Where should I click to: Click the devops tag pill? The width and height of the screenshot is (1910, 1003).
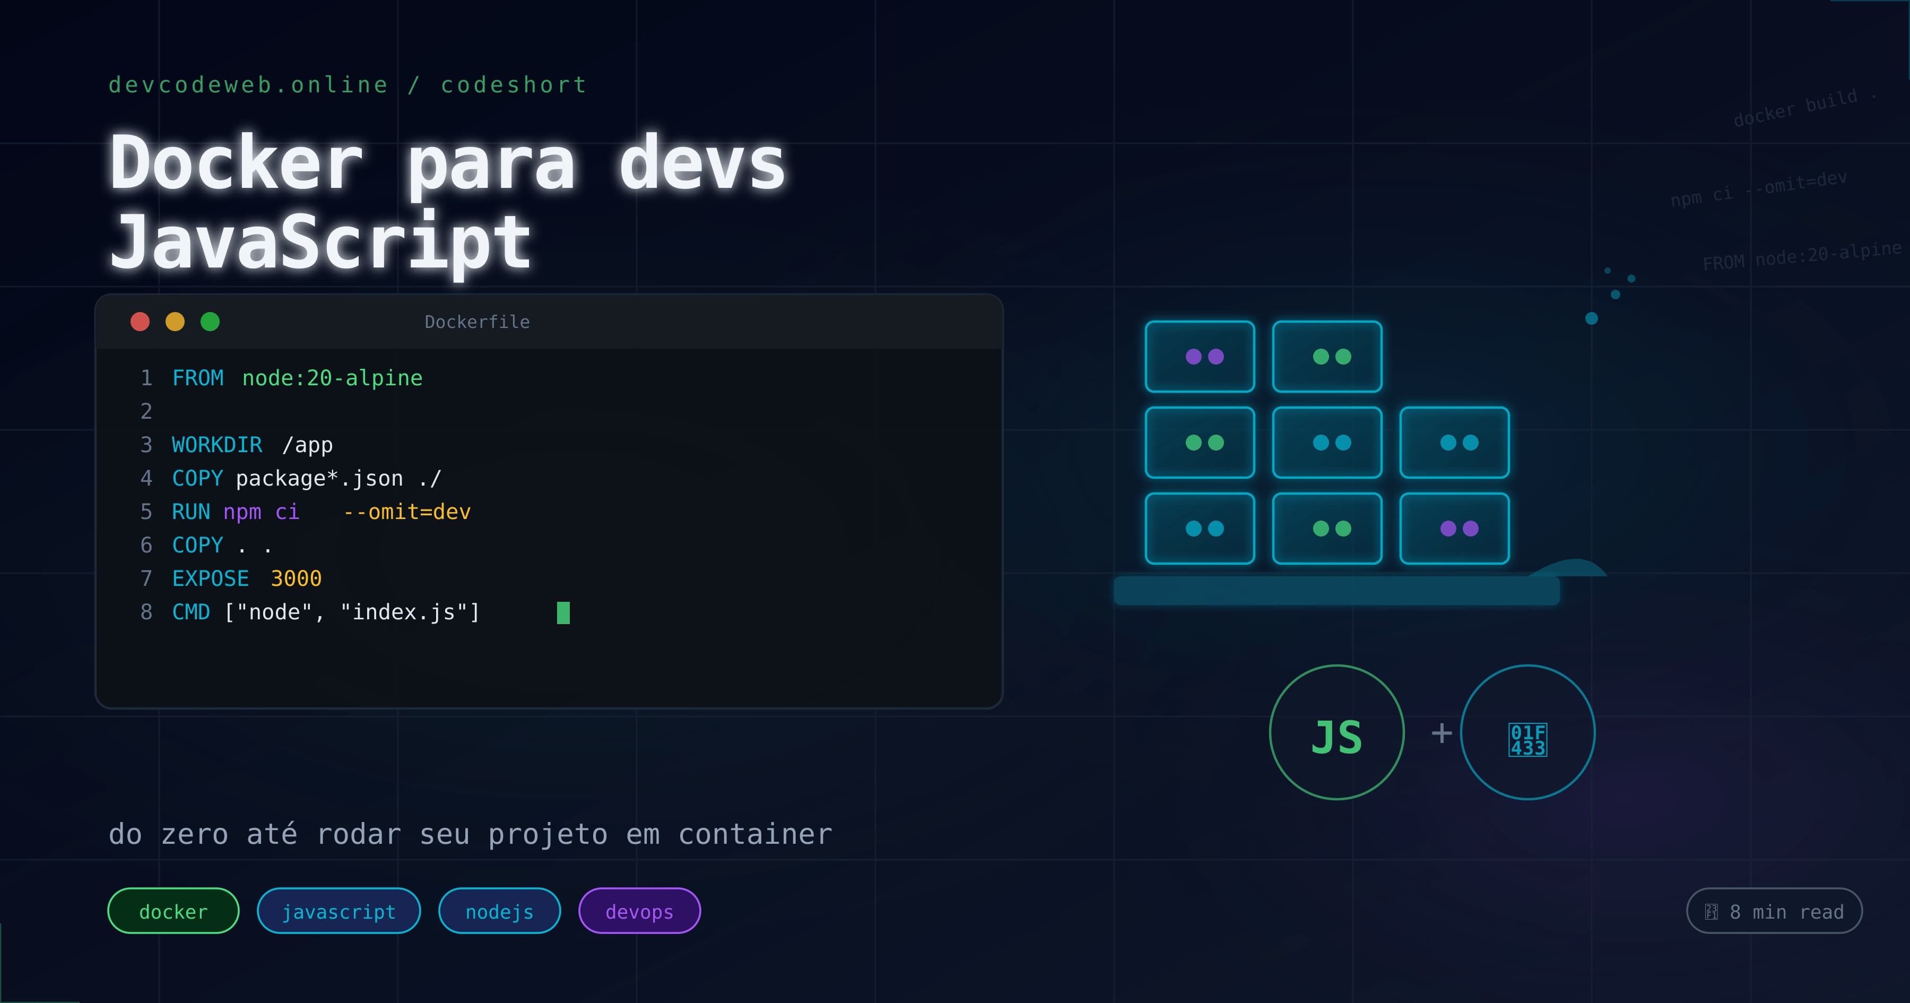(x=639, y=910)
